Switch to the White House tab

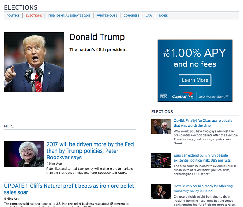[107, 16]
